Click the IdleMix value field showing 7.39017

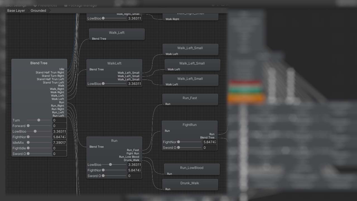coord(59,143)
